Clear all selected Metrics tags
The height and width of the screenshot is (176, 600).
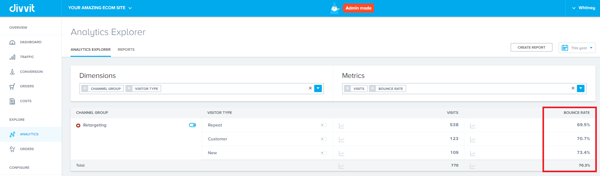[573, 88]
